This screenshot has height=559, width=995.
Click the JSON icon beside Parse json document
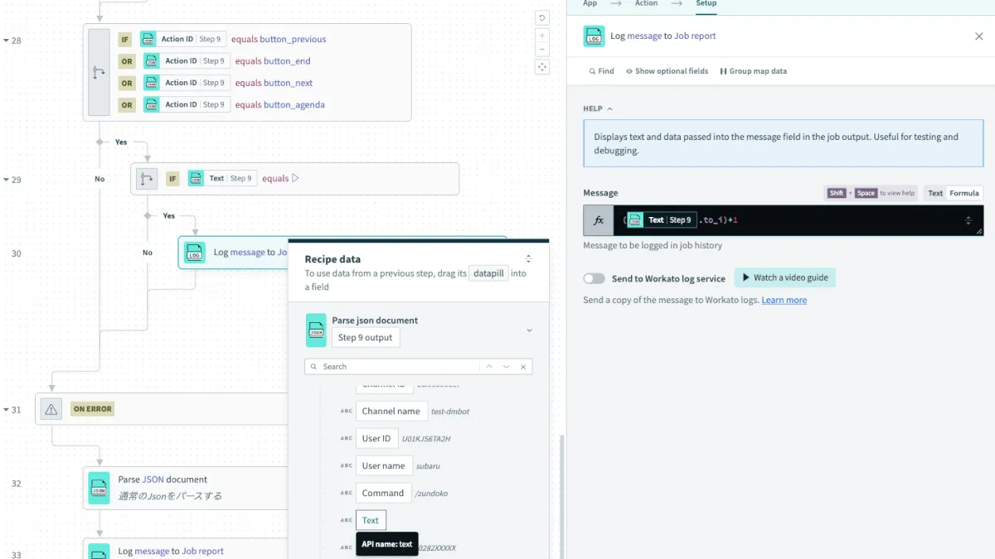(316, 330)
